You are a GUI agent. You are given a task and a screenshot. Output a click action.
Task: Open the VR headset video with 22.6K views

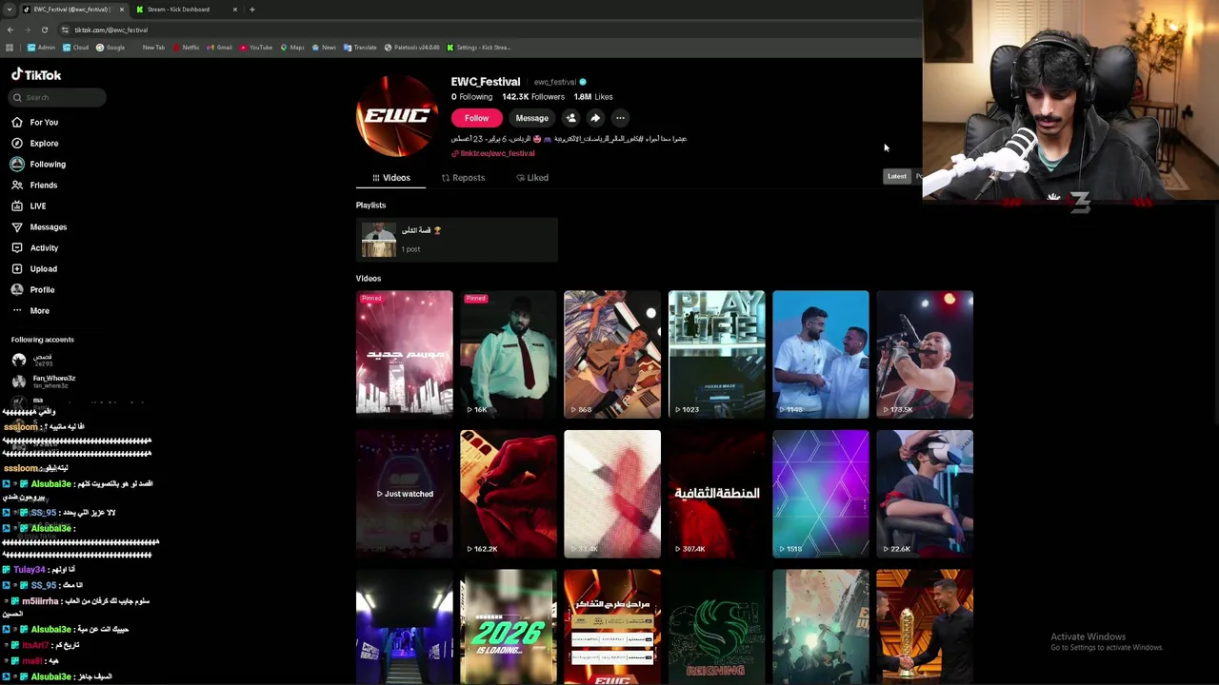(x=925, y=494)
